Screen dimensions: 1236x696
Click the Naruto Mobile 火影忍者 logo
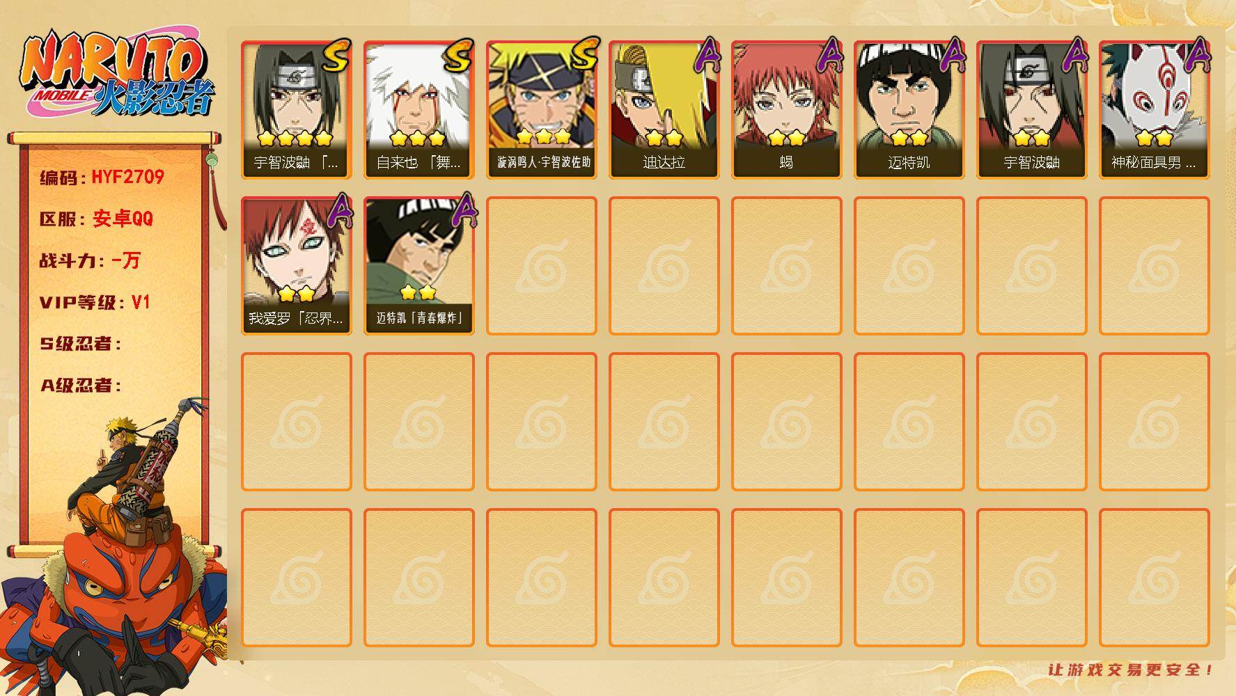pyautogui.click(x=117, y=73)
